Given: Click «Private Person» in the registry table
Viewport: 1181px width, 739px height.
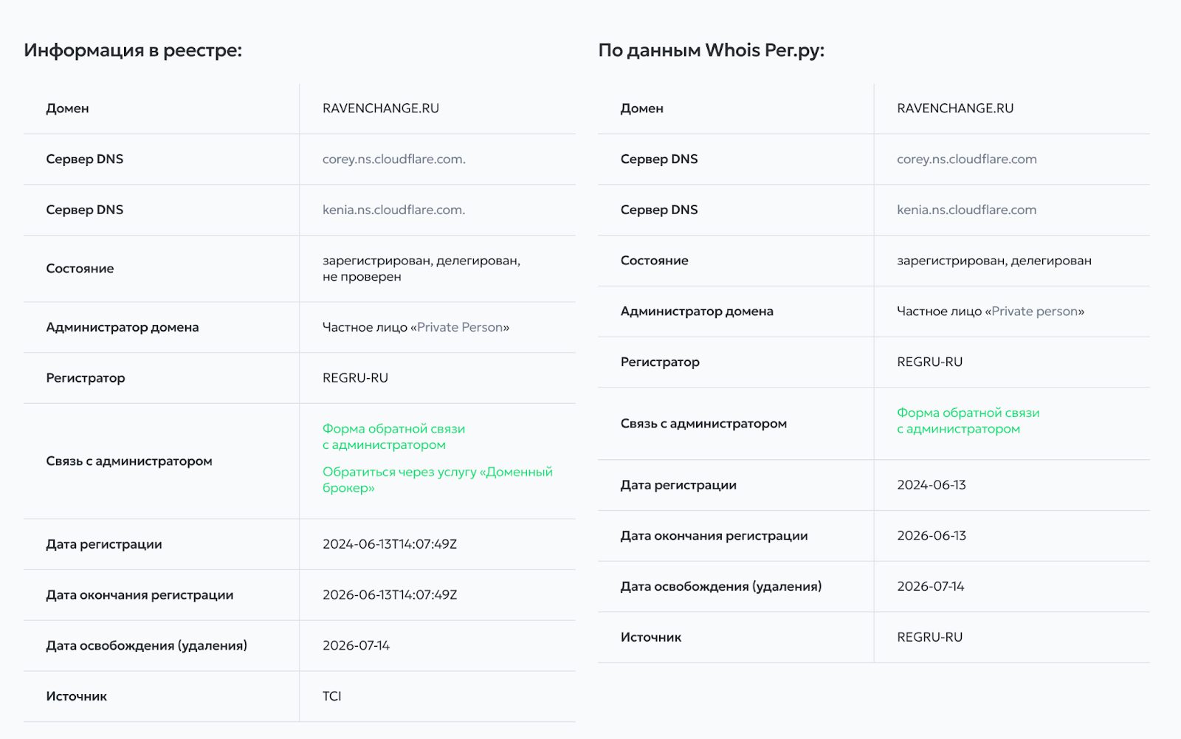Looking at the screenshot, I should pos(459,328).
